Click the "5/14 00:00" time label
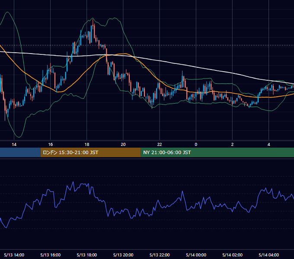This screenshot has height=259, width=294. click(x=196, y=255)
